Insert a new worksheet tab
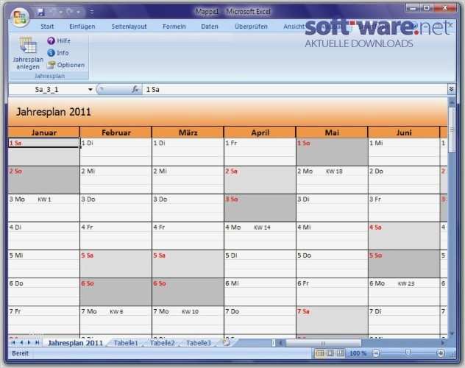The width and height of the screenshot is (465, 368). point(227,343)
